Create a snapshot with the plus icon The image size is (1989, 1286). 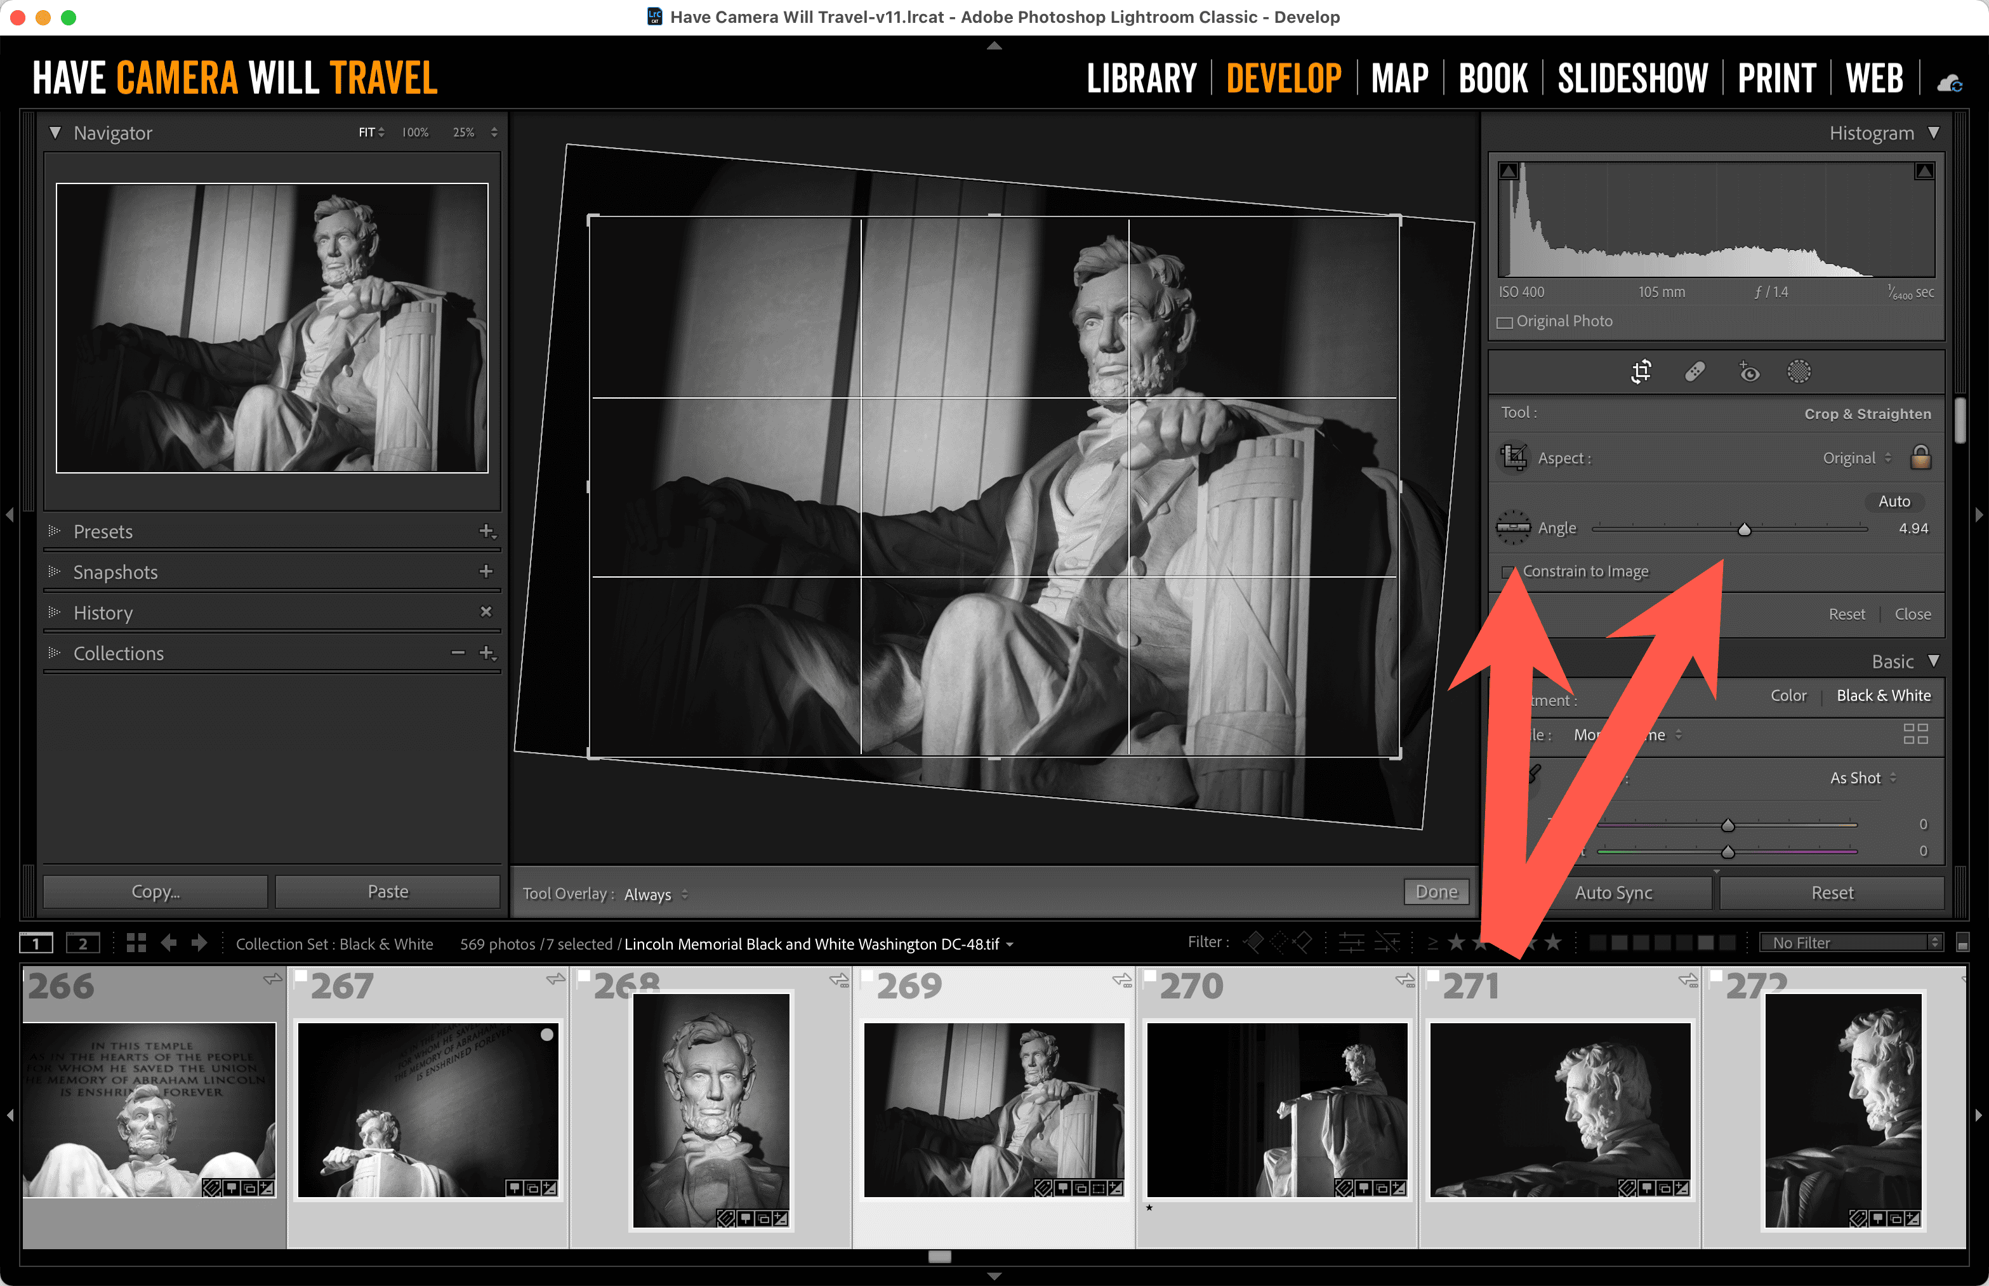click(486, 571)
